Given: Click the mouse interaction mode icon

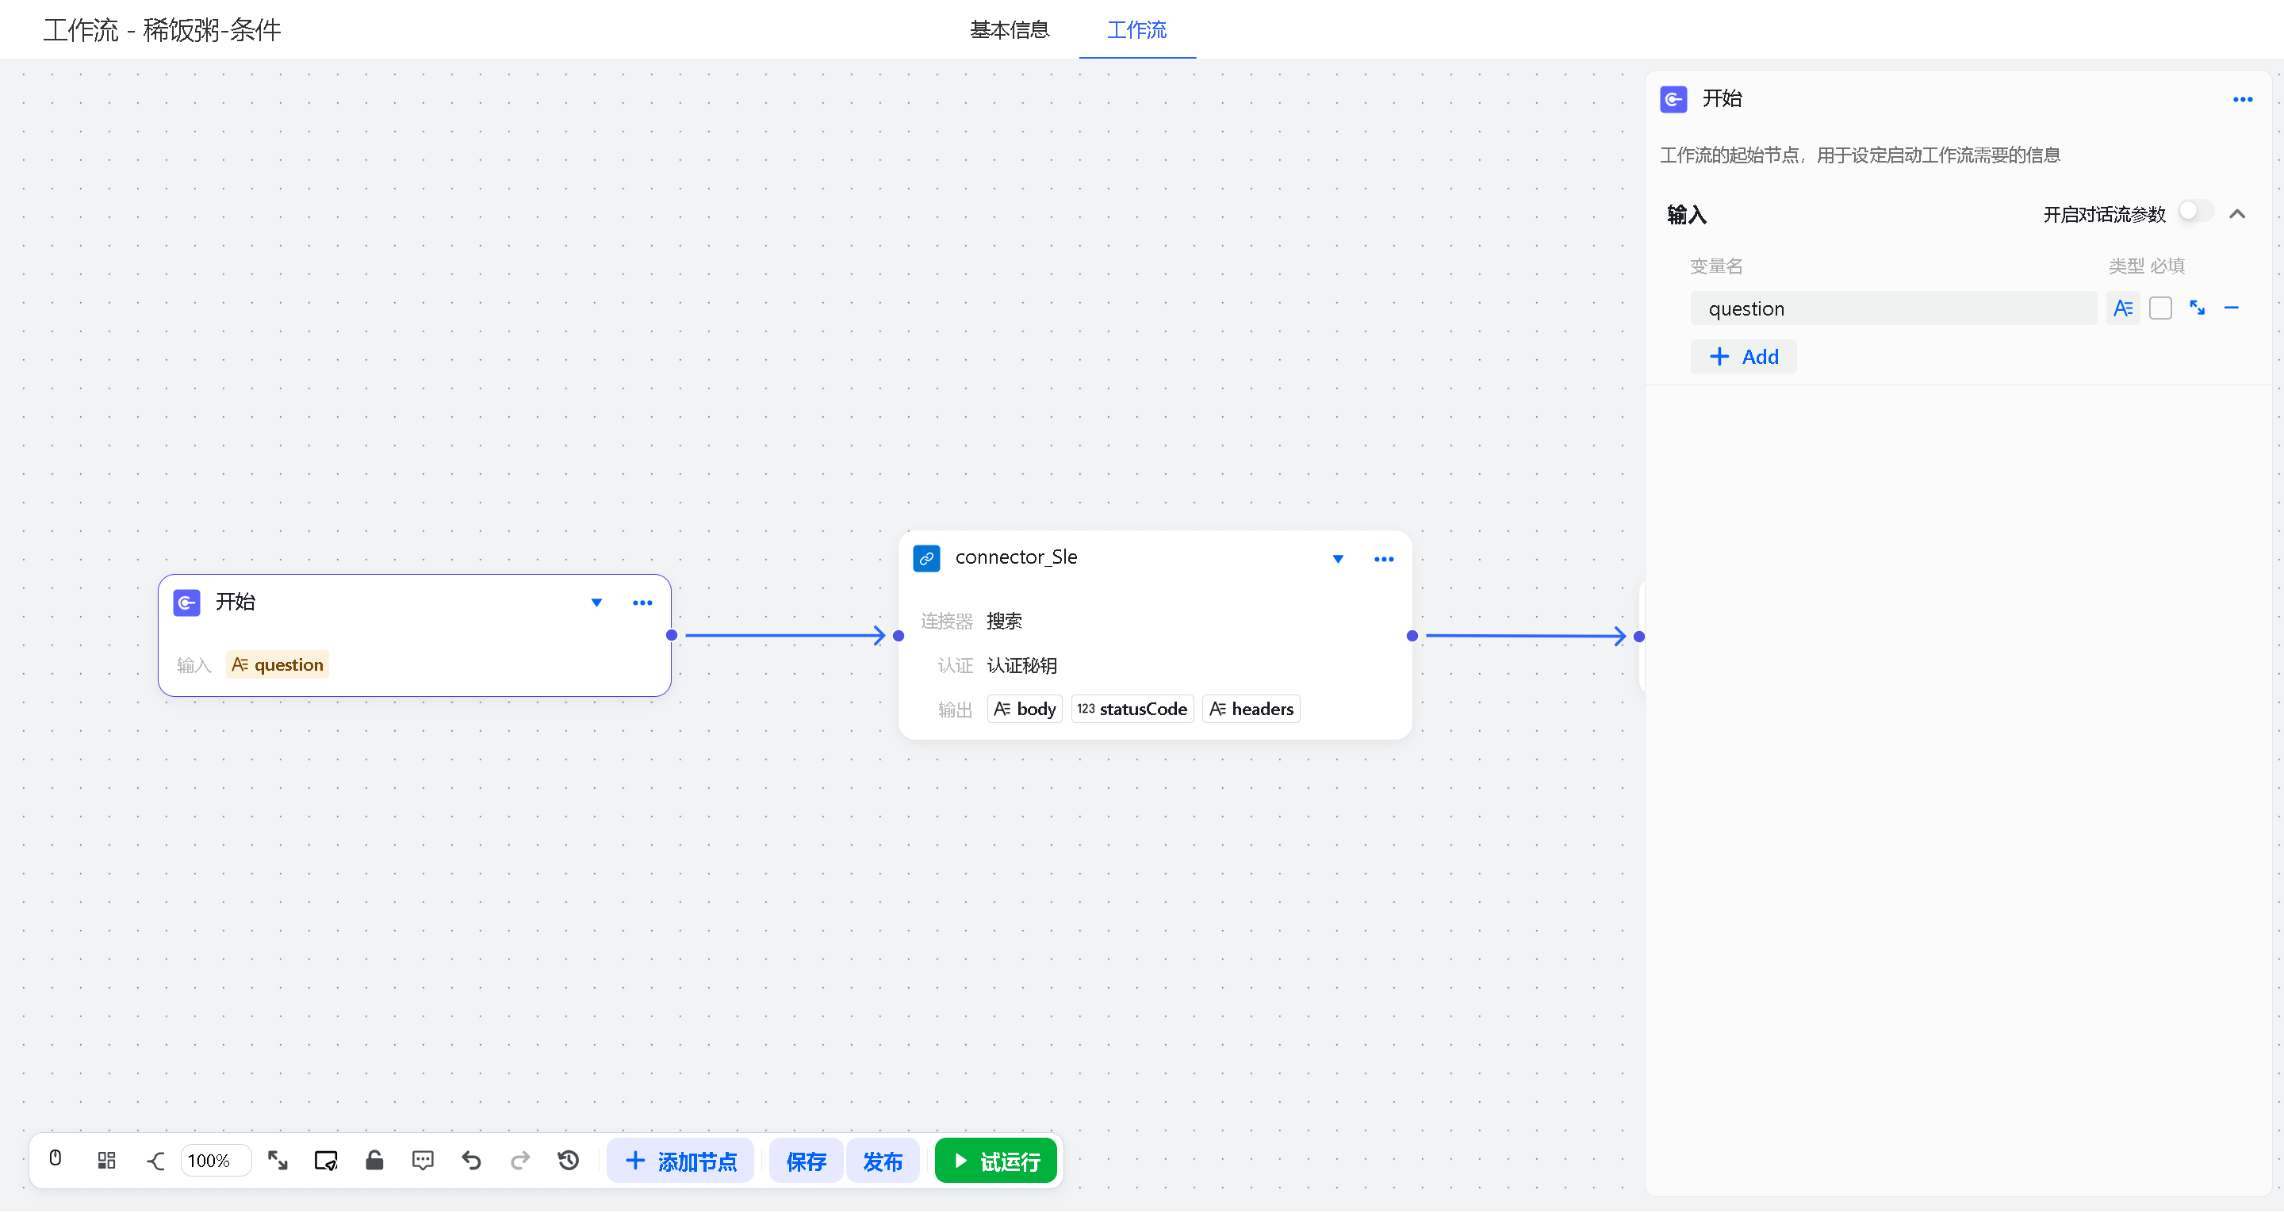Looking at the screenshot, I should [55, 1160].
